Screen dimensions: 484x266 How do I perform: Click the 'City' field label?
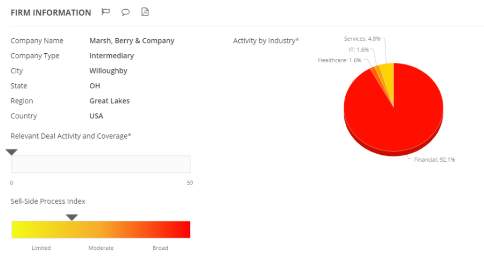coord(17,71)
